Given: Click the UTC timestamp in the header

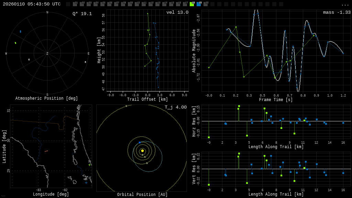Looking at the screenshot, I should point(32,4).
